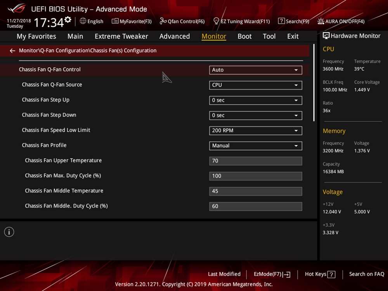Click the info icon at bottom left

(9, 232)
